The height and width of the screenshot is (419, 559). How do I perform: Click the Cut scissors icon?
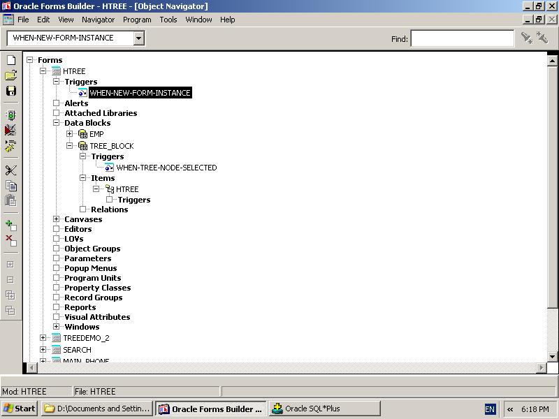[10, 170]
